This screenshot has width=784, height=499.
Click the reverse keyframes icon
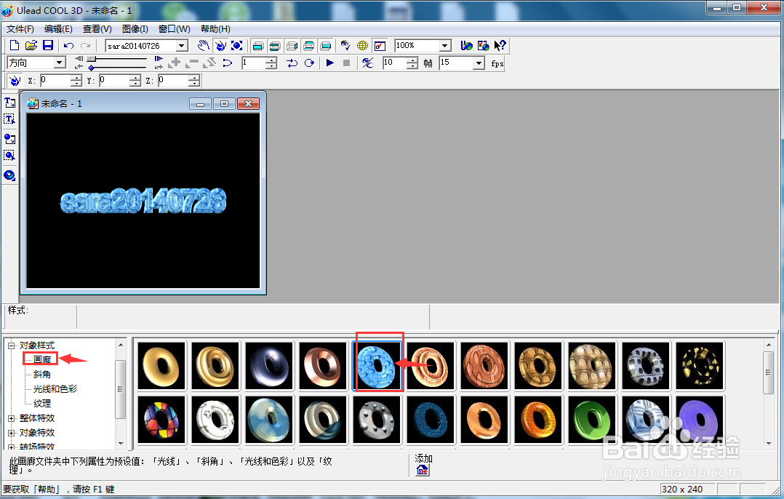coord(209,63)
